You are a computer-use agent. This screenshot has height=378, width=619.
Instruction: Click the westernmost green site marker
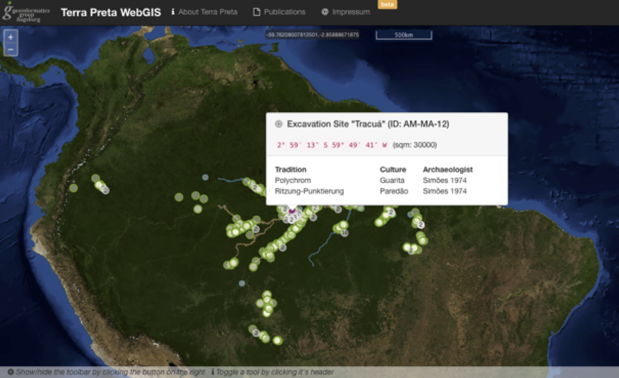tap(73, 188)
